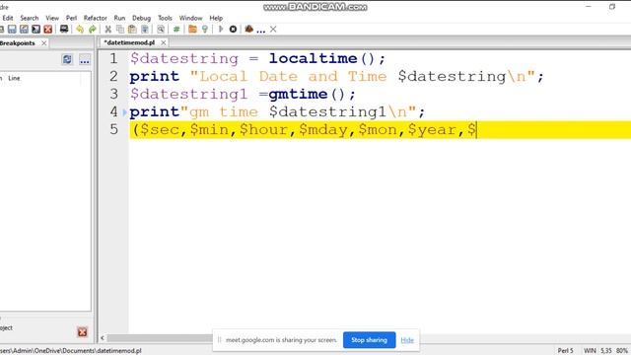This screenshot has height=355, width=631.
Task: Open the orange folder resource icon
Action: click(x=192, y=29)
